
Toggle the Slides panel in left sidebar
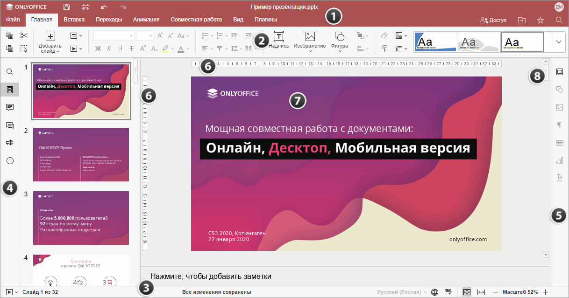[x=10, y=90]
